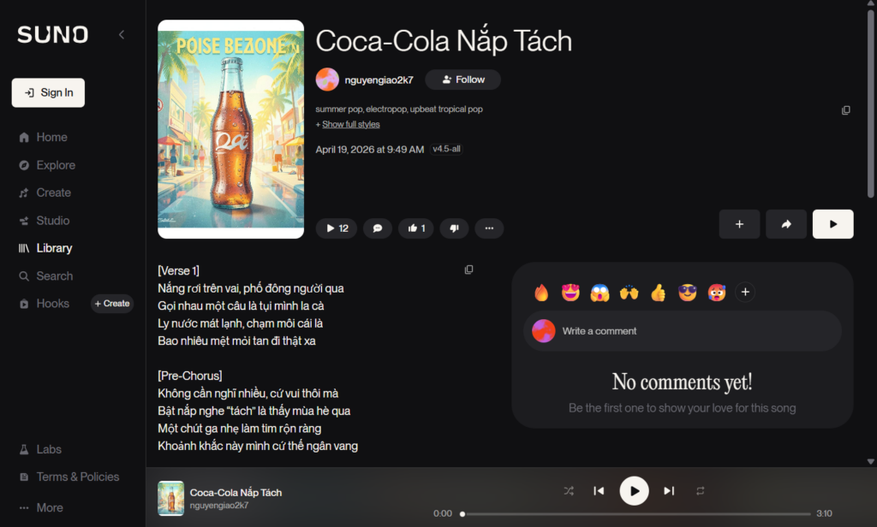Toggle repeat in the player bar

(x=701, y=491)
